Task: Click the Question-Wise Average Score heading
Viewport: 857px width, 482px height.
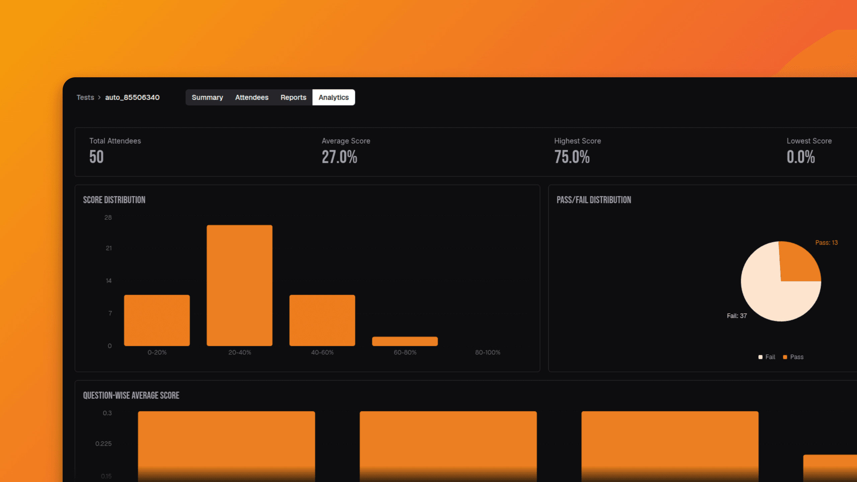Action: tap(131, 395)
